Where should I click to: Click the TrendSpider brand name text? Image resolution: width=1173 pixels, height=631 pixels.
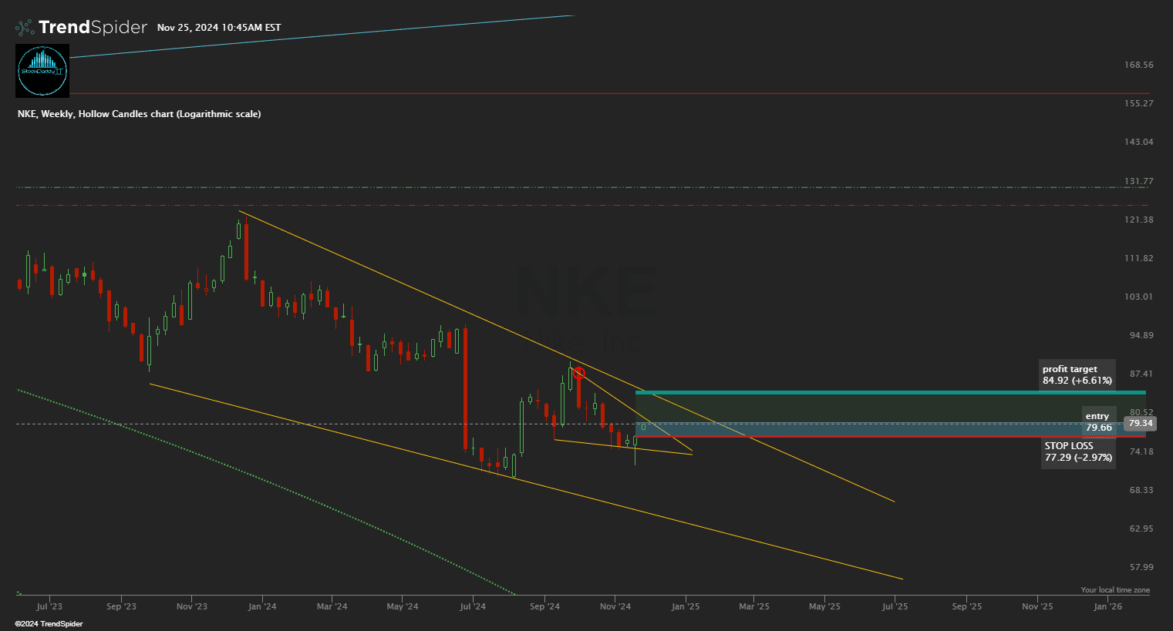pyautogui.click(x=93, y=28)
